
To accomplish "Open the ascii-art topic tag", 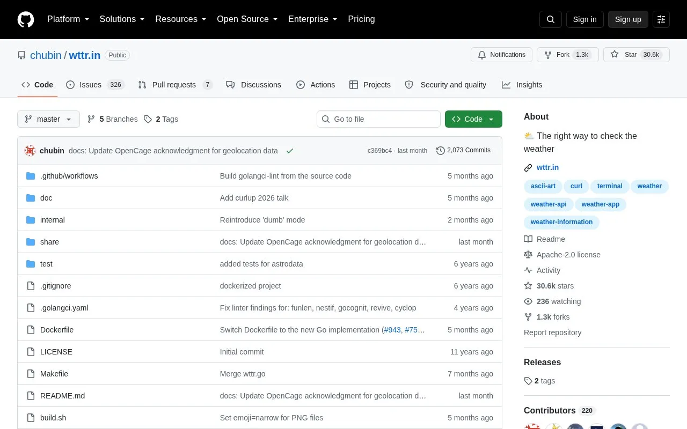I will click(x=543, y=186).
